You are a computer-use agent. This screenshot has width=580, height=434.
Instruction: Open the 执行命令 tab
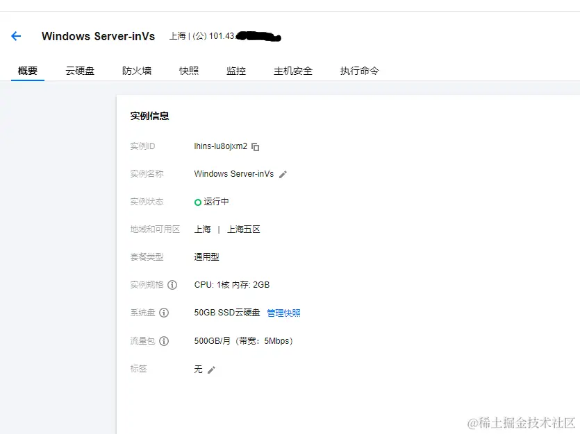click(x=359, y=70)
